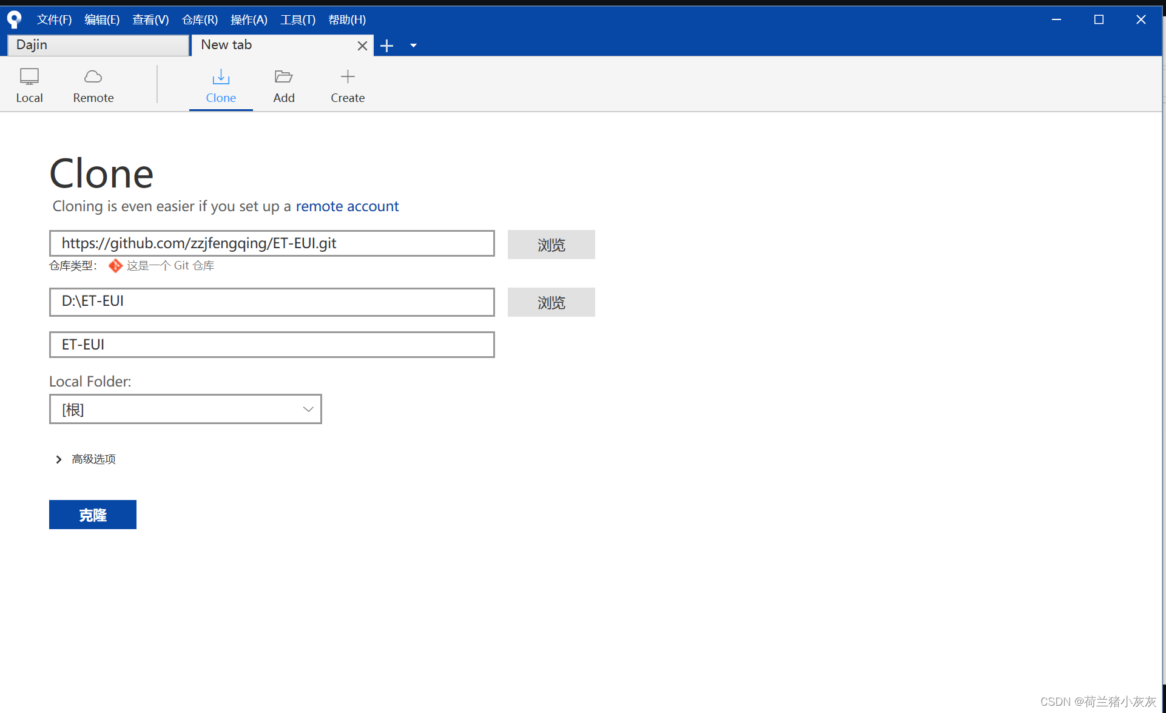1166x713 pixels.
Task: Select the URL input field
Action: click(x=272, y=243)
